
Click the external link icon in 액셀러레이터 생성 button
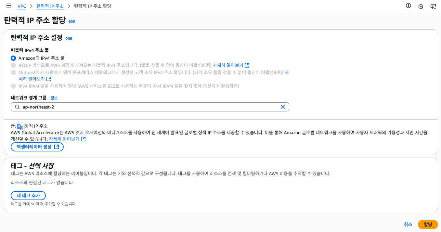pos(57,147)
